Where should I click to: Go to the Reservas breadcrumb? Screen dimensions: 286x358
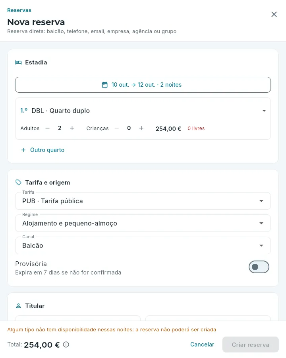point(19,10)
